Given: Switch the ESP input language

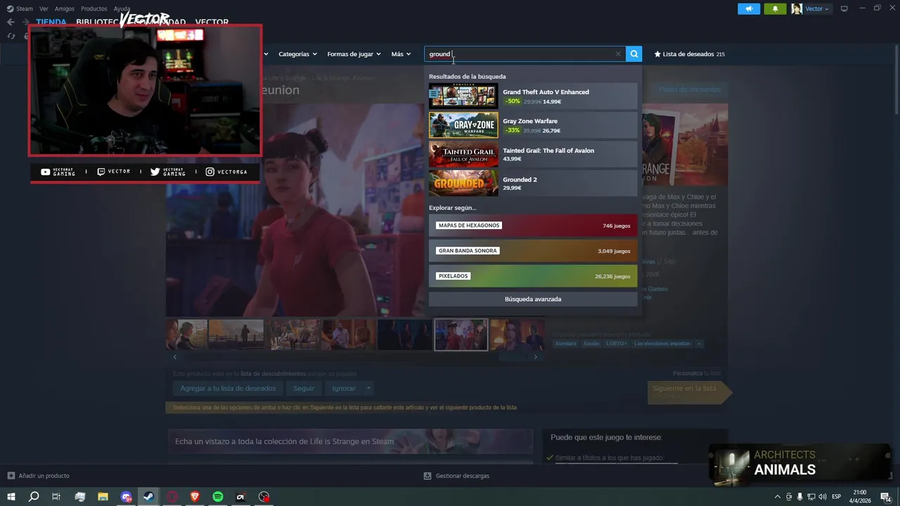Looking at the screenshot, I should pos(837,497).
